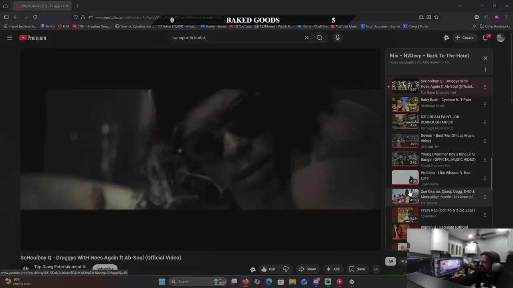Share this video
Image resolution: width=513 pixels, height=288 pixels.
coord(307,269)
